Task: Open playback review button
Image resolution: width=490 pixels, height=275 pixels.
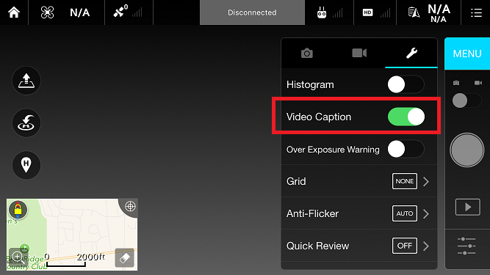Action: tap(467, 207)
